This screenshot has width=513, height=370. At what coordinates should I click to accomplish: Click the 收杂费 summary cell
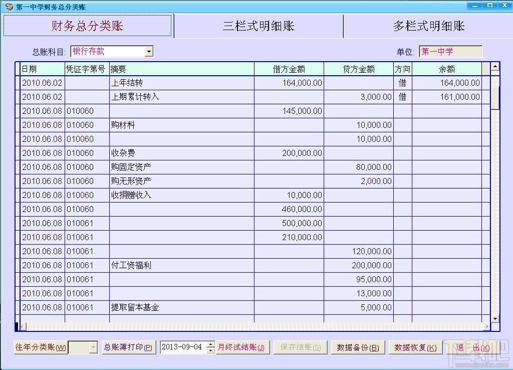point(182,153)
